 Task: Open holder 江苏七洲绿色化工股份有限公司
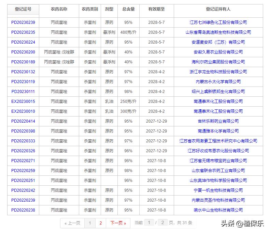218,22
